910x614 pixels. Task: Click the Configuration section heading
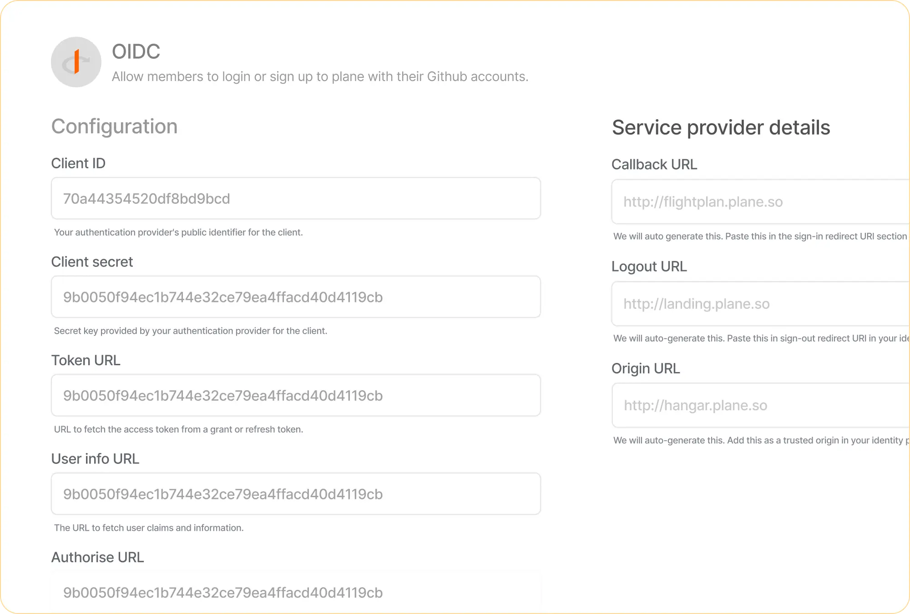pos(114,126)
